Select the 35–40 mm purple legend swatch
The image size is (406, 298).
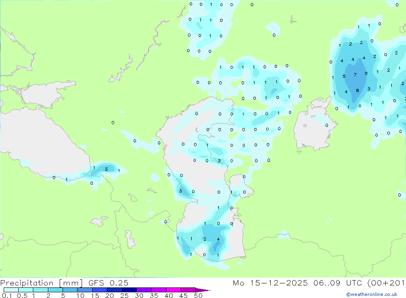point(158,290)
